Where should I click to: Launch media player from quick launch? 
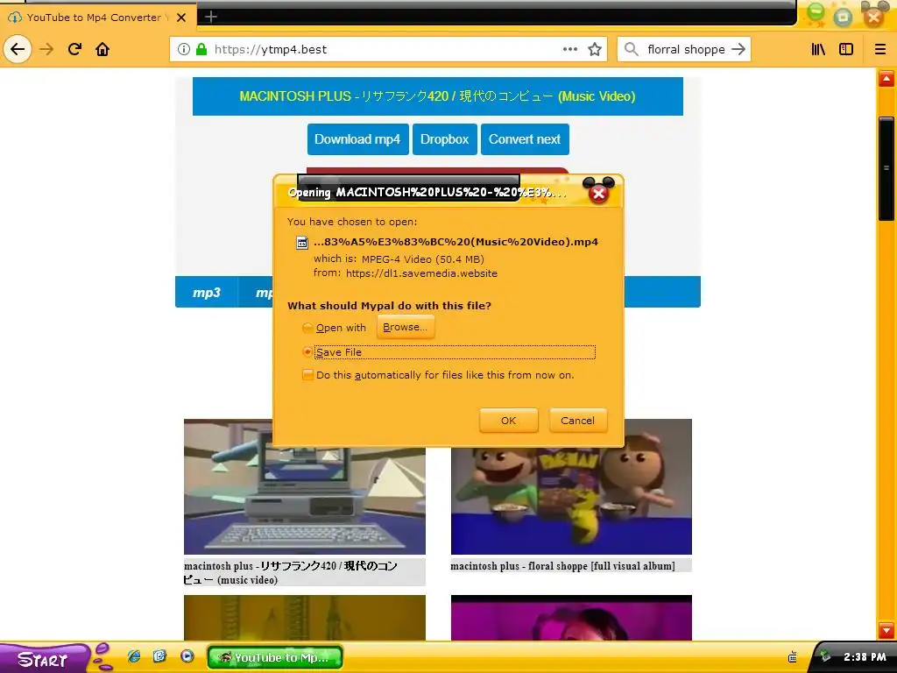[x=187, y=656]
